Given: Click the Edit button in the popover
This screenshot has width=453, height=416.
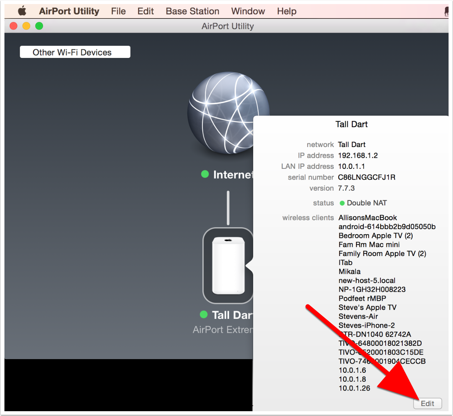Looking at the screenshot, I should coord(427,403).
